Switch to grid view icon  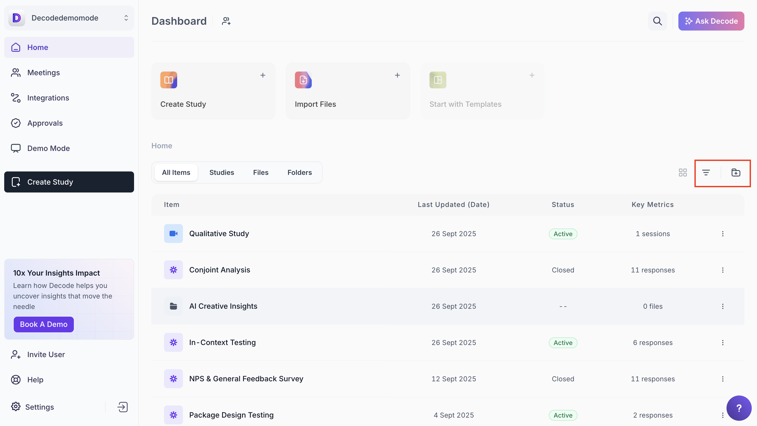point(683,173)
